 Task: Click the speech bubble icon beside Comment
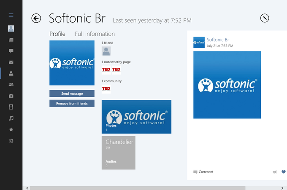[x=195, y=172]
